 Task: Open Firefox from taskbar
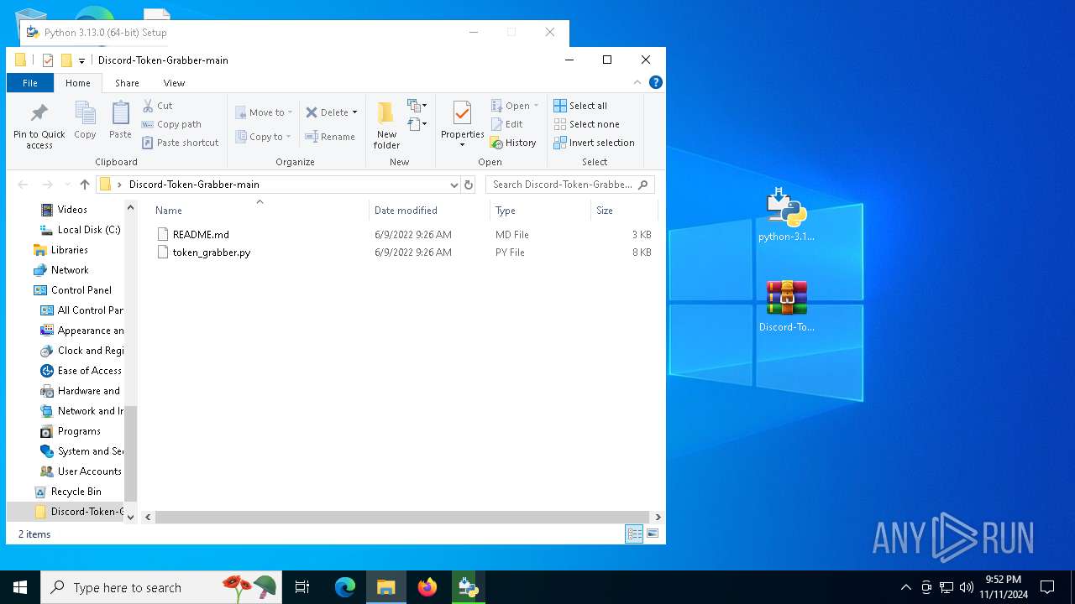tap(427, 587)
